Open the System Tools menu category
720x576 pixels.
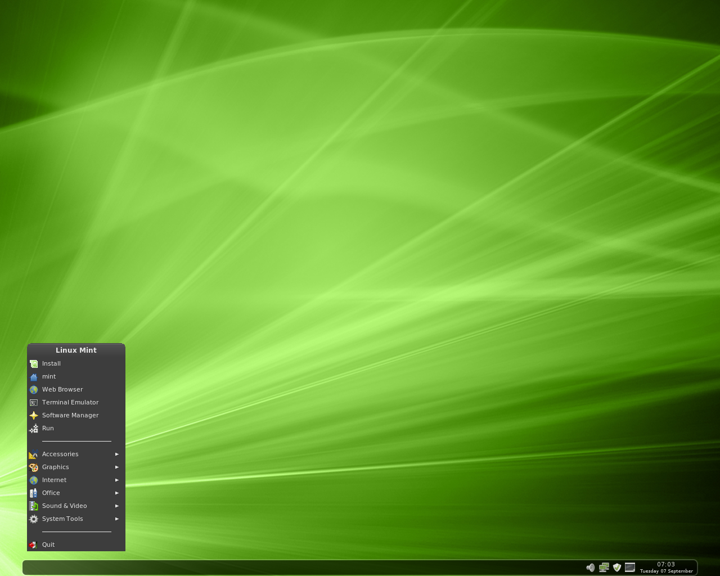point(76,519)
